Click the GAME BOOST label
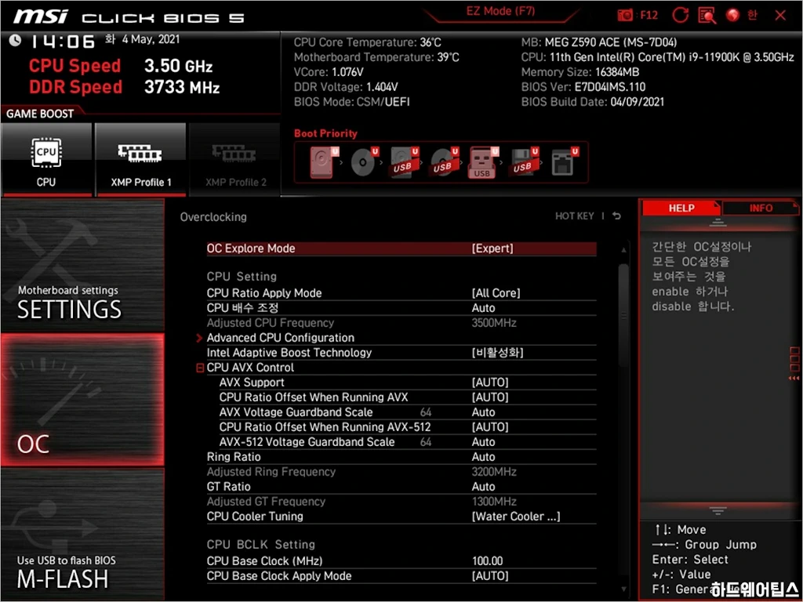Viewport: 803px width, 602px height. [40, 114]
